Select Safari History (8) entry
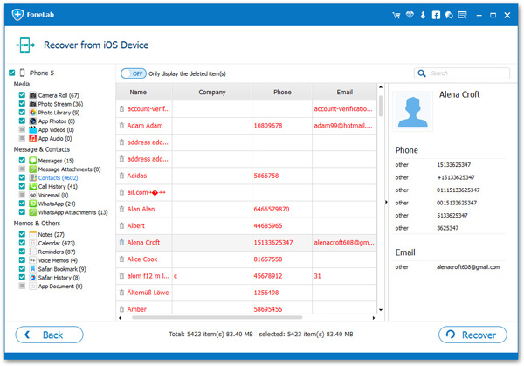 point(59,278)
